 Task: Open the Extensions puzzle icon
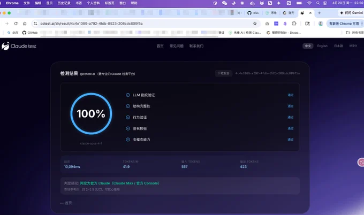point(294,24)
